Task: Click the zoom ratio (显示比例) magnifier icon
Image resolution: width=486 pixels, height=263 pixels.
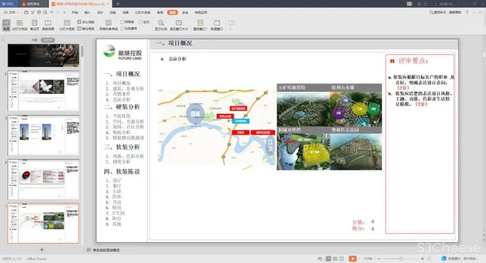Action: pos(161,23)
